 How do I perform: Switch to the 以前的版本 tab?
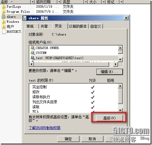point(78,26)
